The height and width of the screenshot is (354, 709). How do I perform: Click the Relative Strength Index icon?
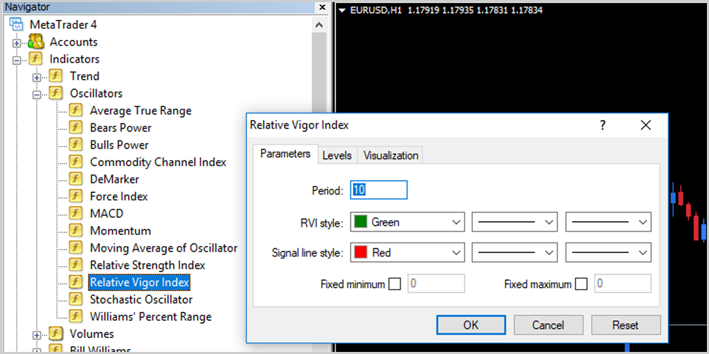point(75,265)
